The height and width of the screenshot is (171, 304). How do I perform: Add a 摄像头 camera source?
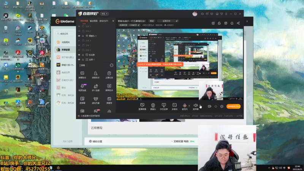point(153,106)
